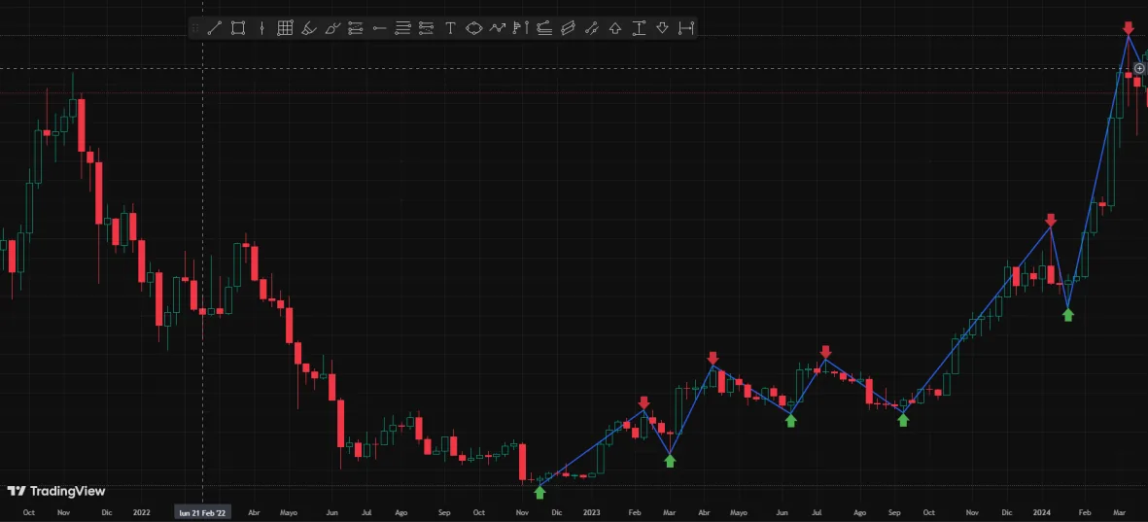Select the Rectangle drawing tool
1148x522 pixels.
(x=238, y=28)
